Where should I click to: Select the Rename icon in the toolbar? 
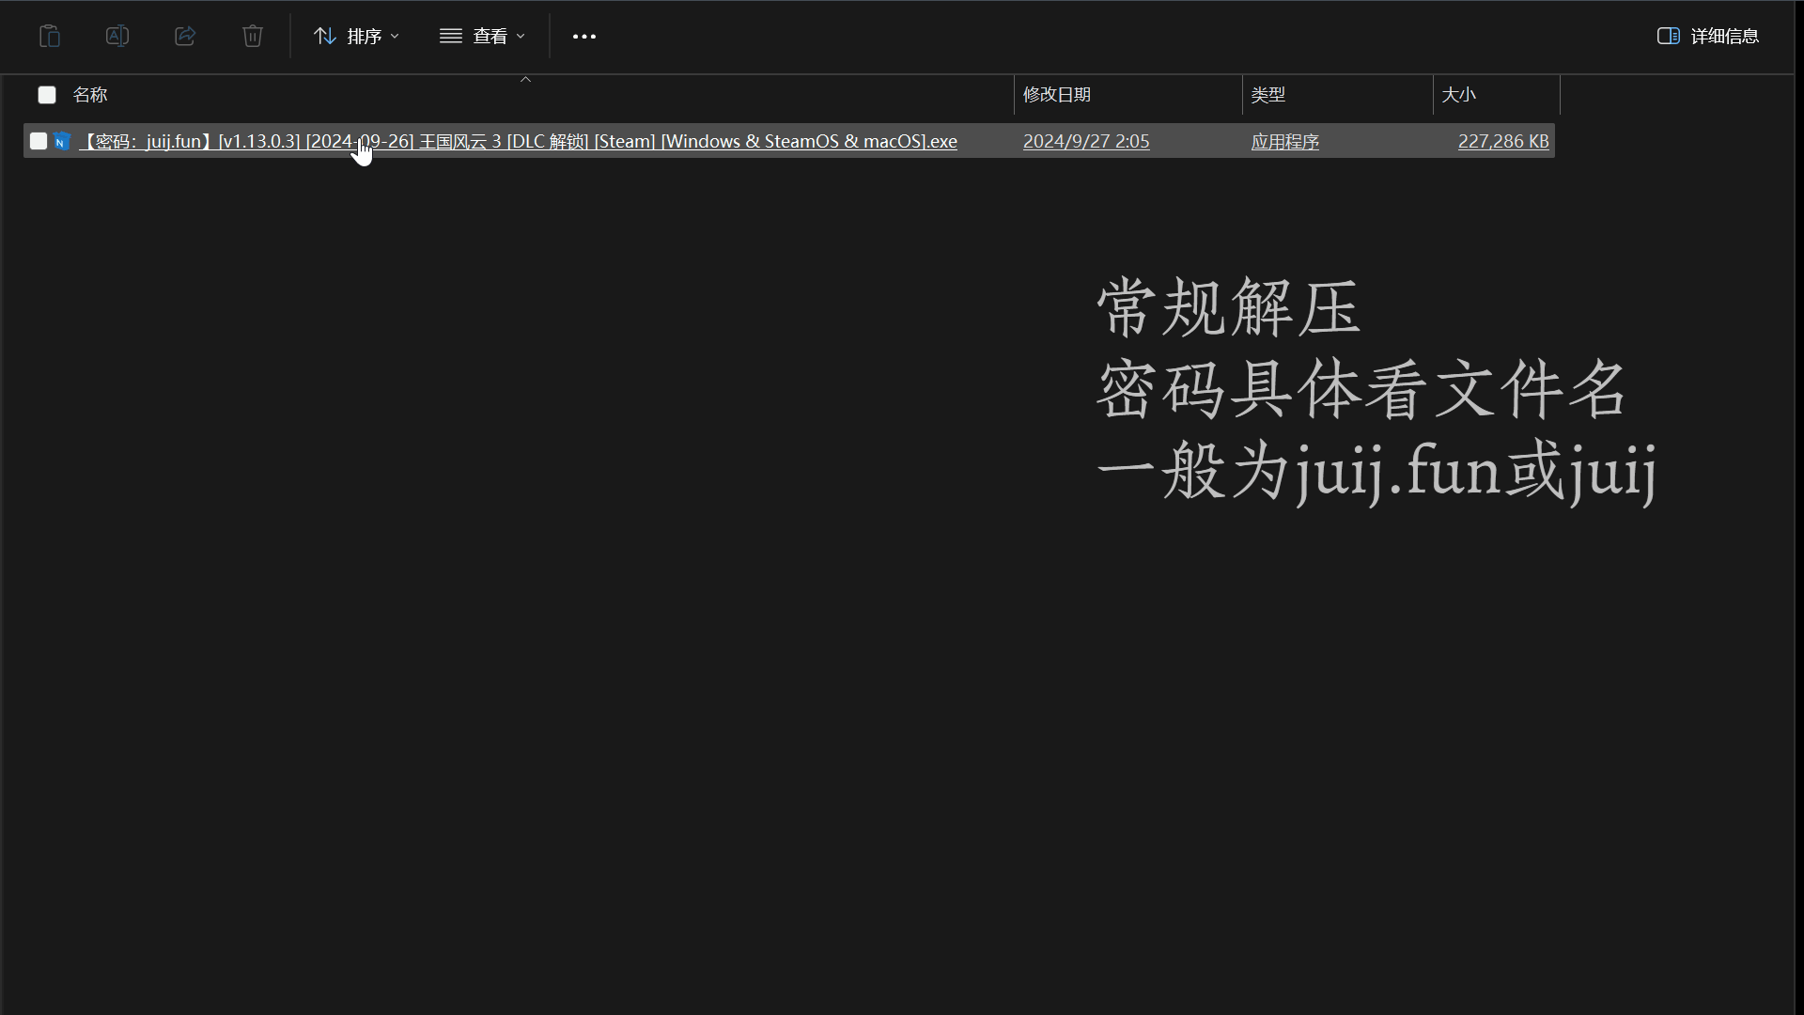pyautogui.click(x=117, y=36)
